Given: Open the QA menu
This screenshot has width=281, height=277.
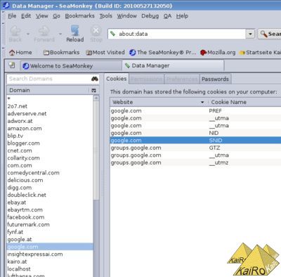Looking at the screenshot, I should (x=167, y=16).
